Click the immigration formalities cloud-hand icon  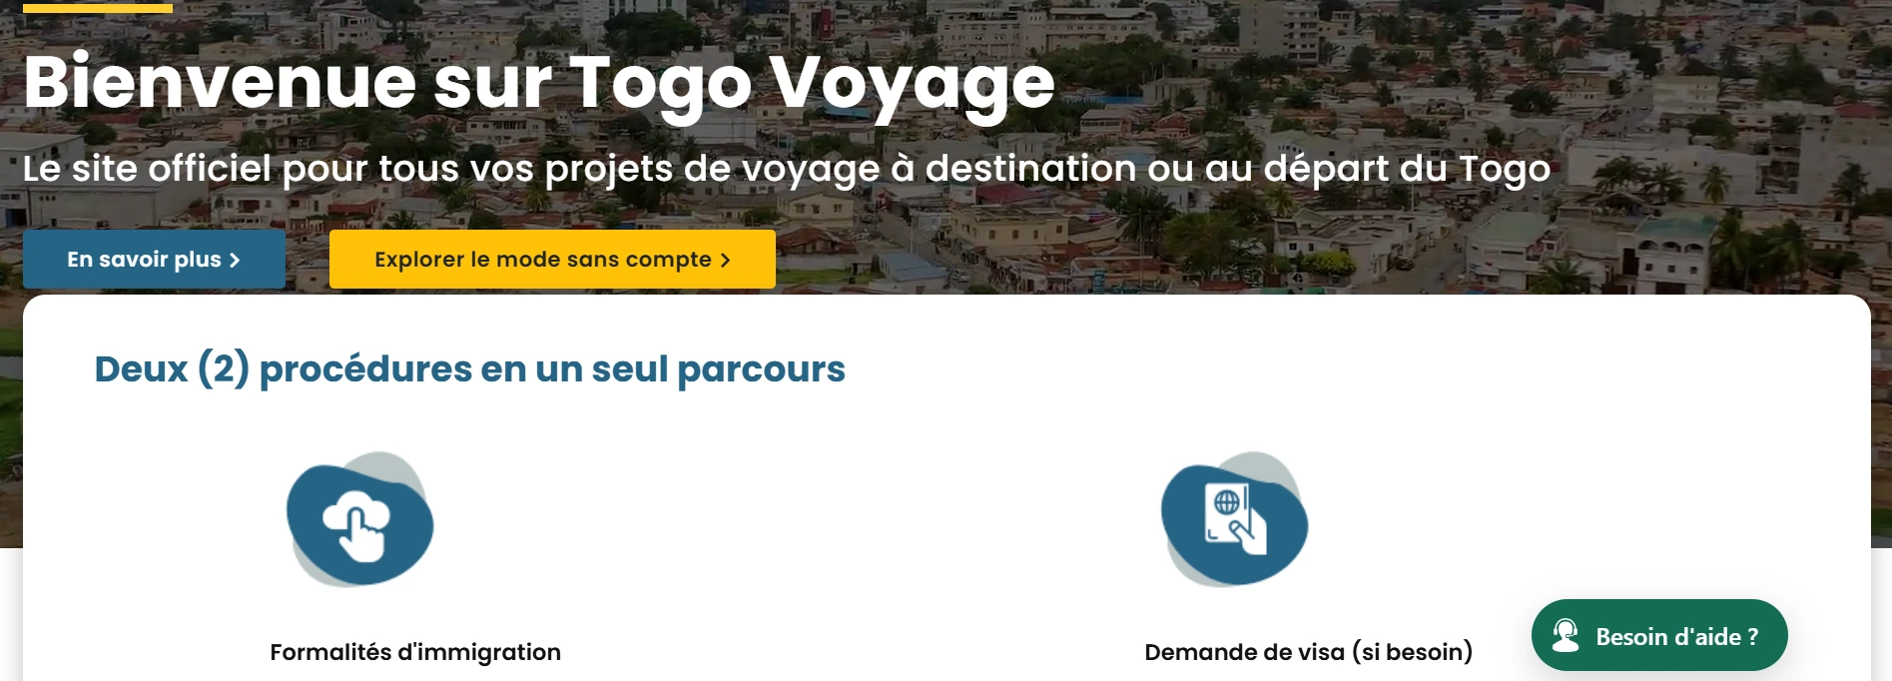click(x=360, y=521)
